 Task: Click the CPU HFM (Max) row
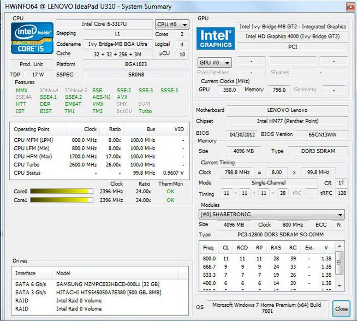click(99, 156)
